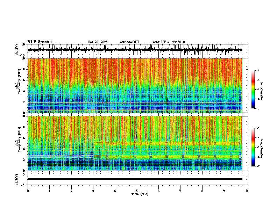277x214 pixels.
Task: Click the 'ch.1(V)' waveform axis label
Action: pyautogui.click(x=17, y=50)
